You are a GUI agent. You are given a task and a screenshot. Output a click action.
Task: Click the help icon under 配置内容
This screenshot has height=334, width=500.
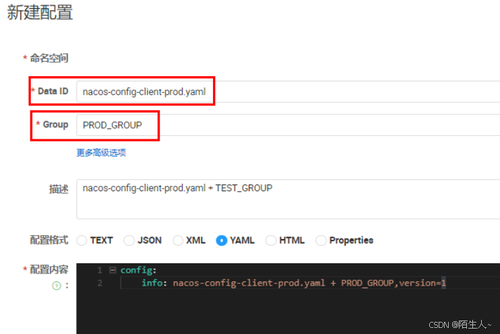click(57, 286)
